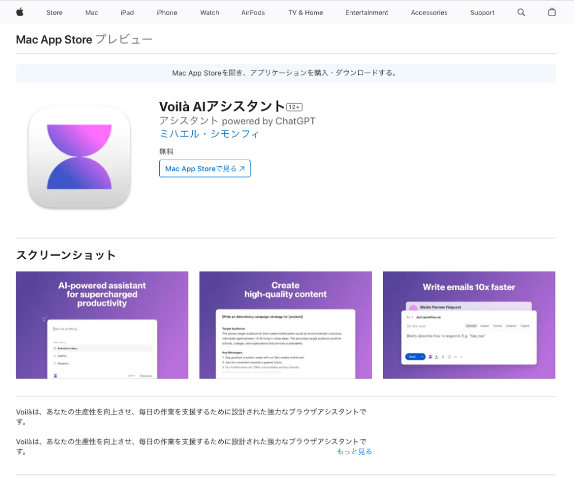Image resolution: width=574 pixels, height=485 pixels.
Task: Open the Store menu item
Action: [54, 12]
